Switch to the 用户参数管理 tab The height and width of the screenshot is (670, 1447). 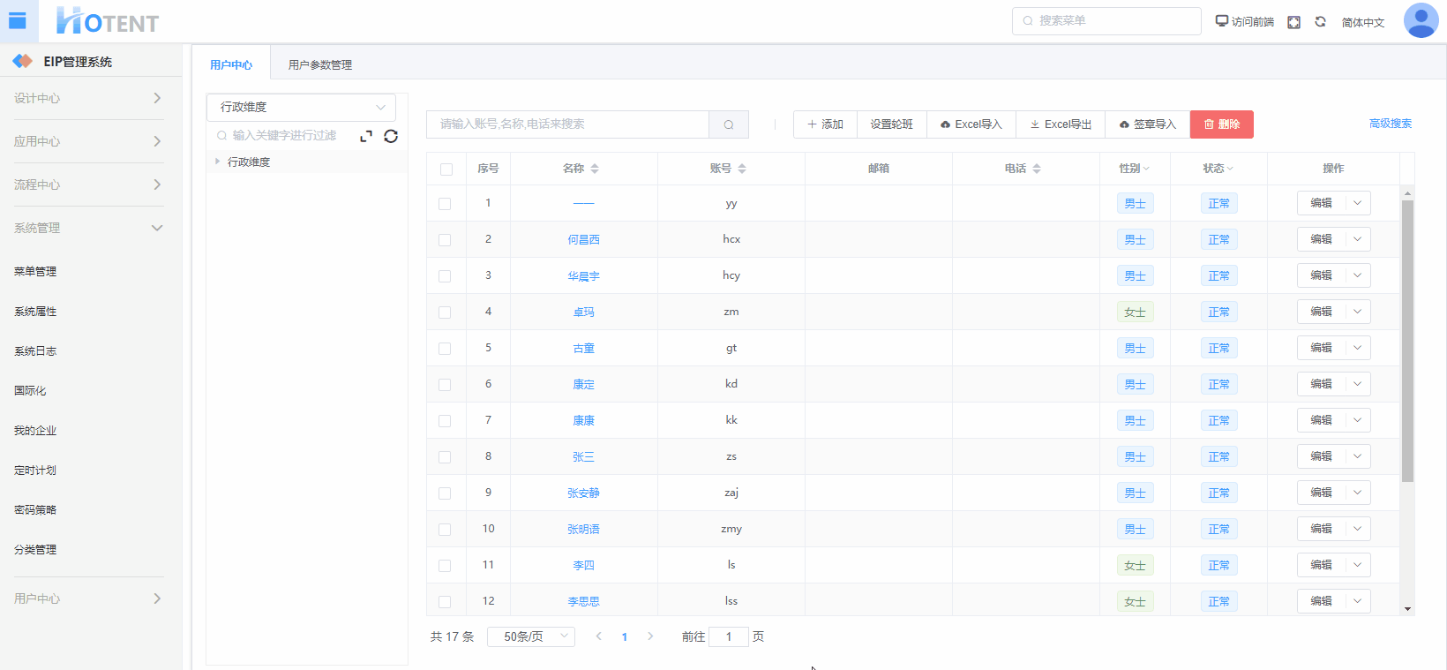point(319,64)
